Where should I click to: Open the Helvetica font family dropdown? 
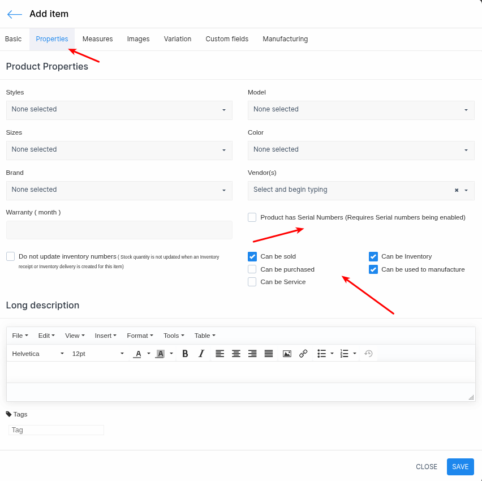(x=38, y=354)
